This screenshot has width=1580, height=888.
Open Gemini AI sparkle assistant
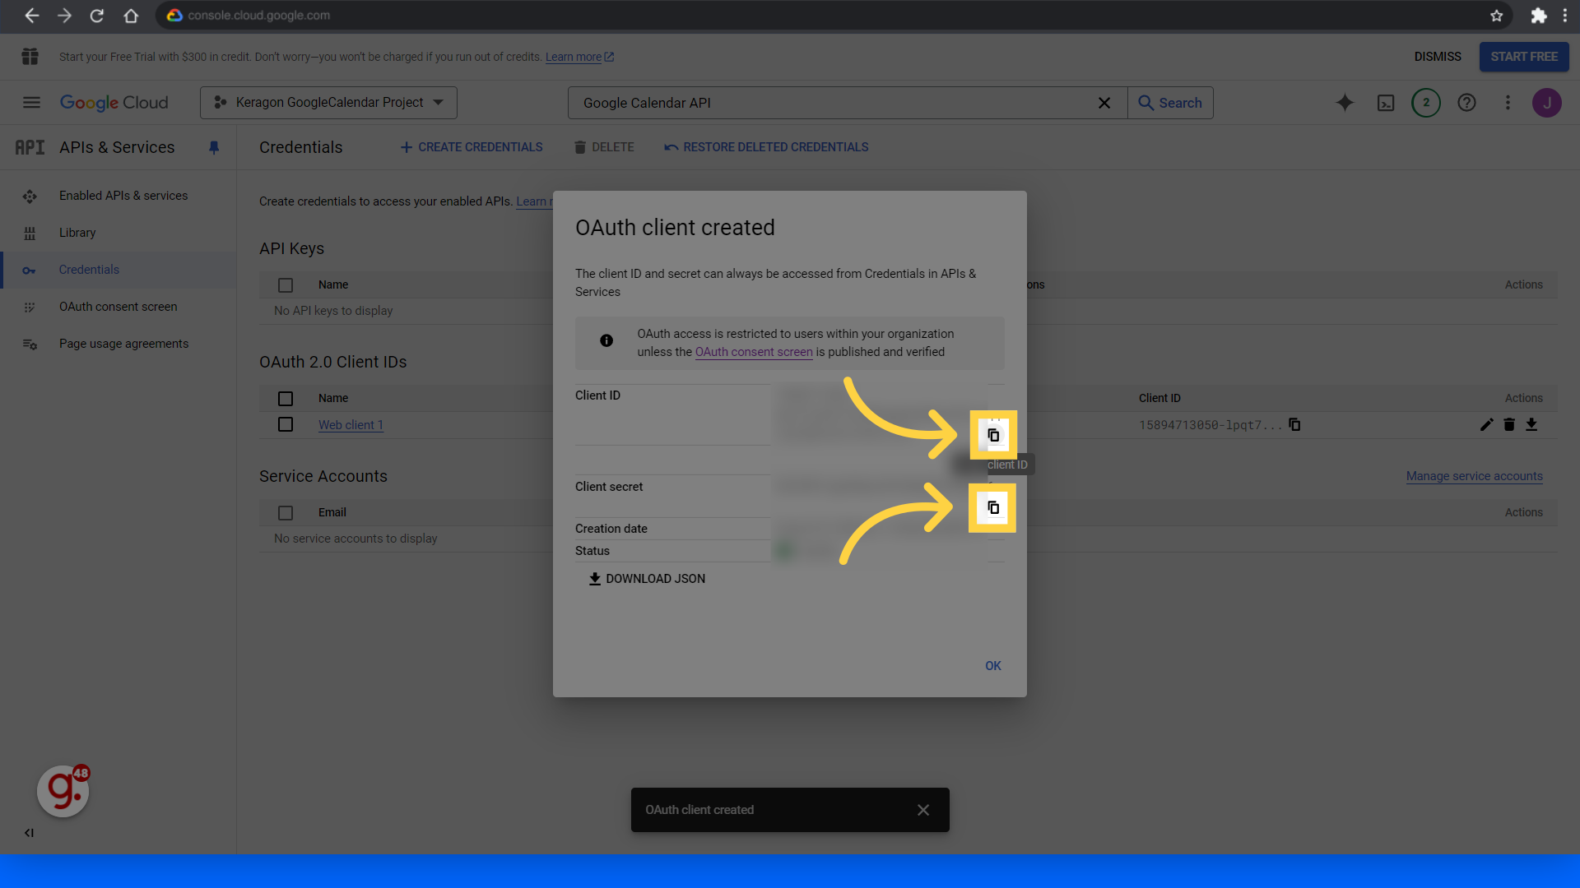click(x=1345, y=103)
